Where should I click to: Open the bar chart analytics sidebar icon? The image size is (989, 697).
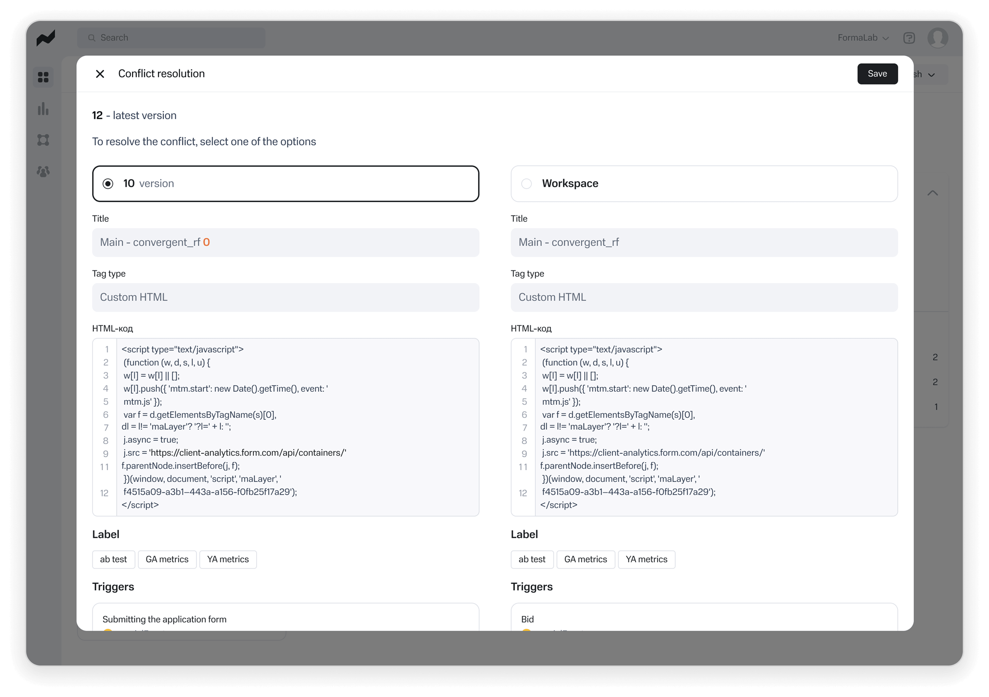43,108
